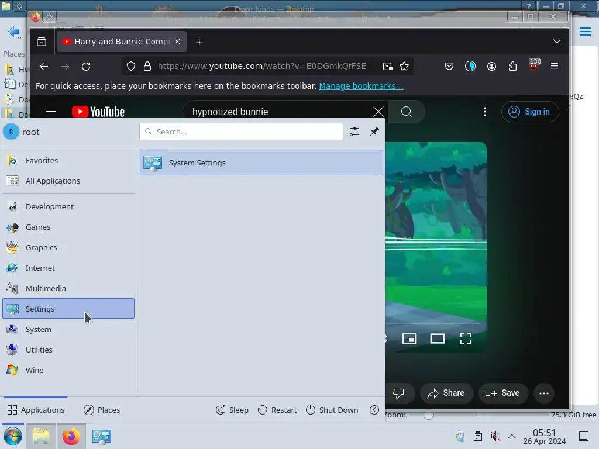Open the clipboard tray icon
599x449 pixels.
(x=477, y=436)
